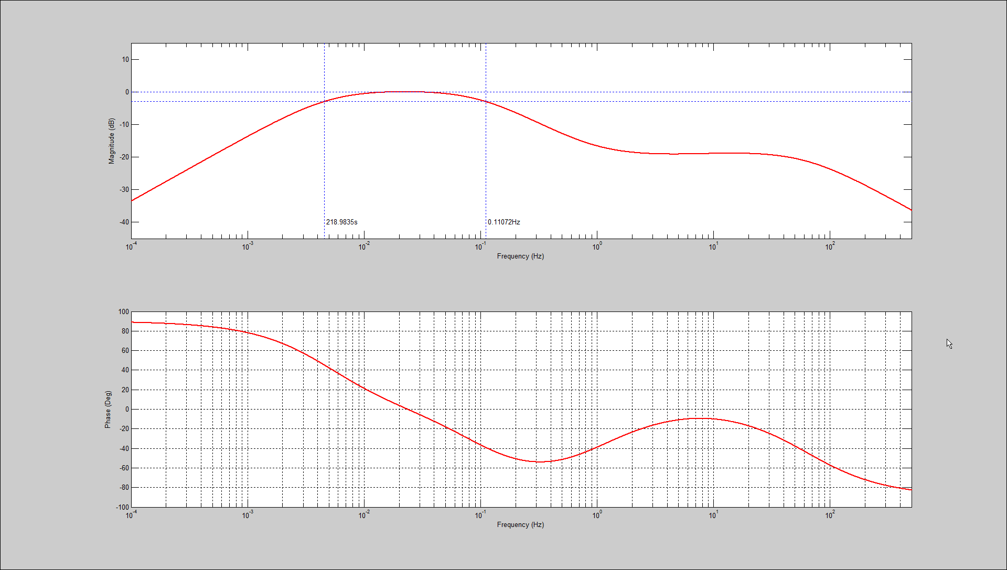Click the 40 tick label on phase y-axis

pos(125,370)
